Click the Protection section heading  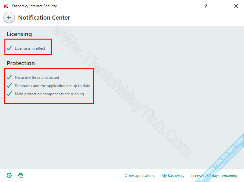tap(21, 63)
